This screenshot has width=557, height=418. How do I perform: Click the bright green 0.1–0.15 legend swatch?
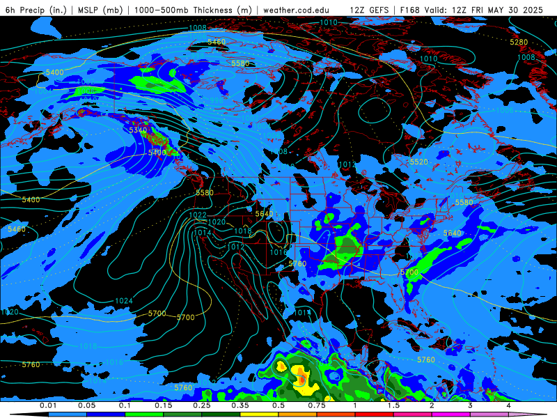[x=144, y=415]
